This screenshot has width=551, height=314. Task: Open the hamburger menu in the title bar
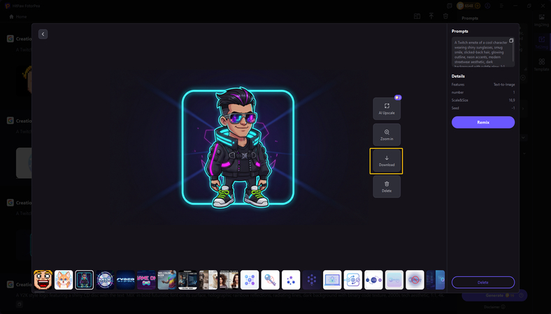[501, 6]
